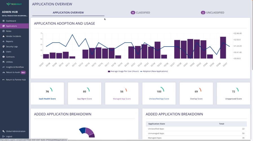Toggle Adoption (New Applications) legend series
This screenshot has width=253, height=141.
pos(154,71)
